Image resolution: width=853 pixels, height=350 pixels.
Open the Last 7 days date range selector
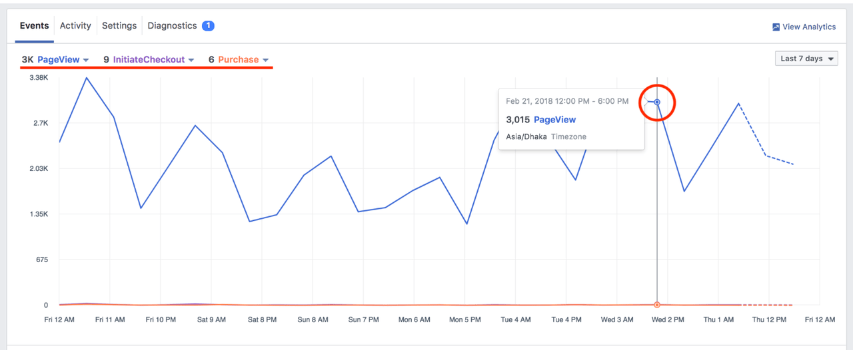point(806,59)
